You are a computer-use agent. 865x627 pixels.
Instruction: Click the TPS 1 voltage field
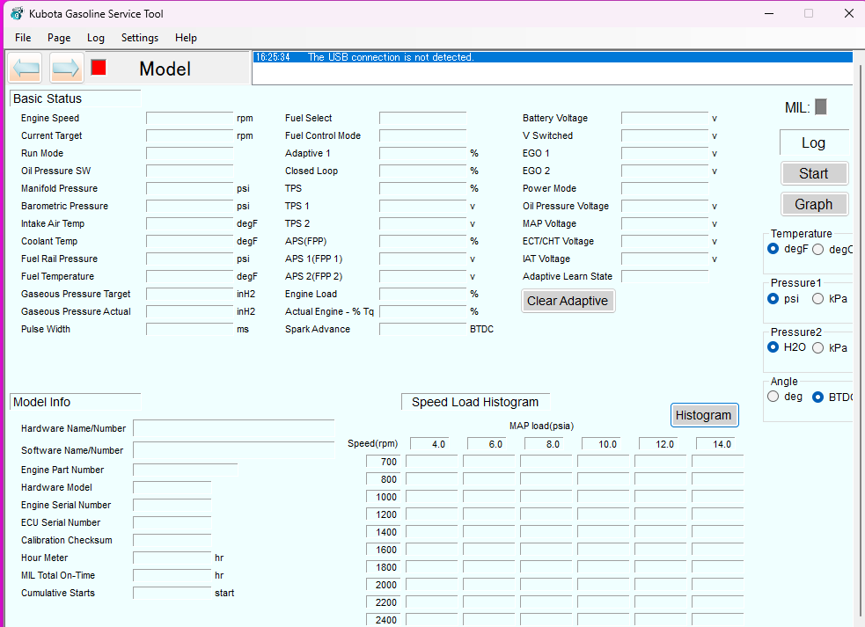click(422, 207)
